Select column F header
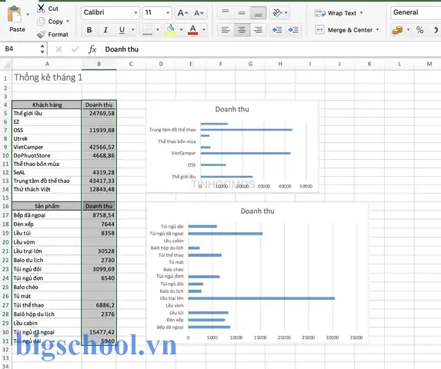This screenshot has height=369, width=441. (x=220, y=64)
